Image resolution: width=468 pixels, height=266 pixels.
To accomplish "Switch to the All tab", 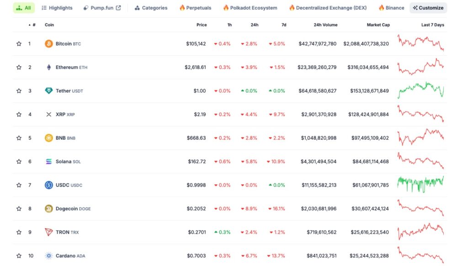I will 23,7.
